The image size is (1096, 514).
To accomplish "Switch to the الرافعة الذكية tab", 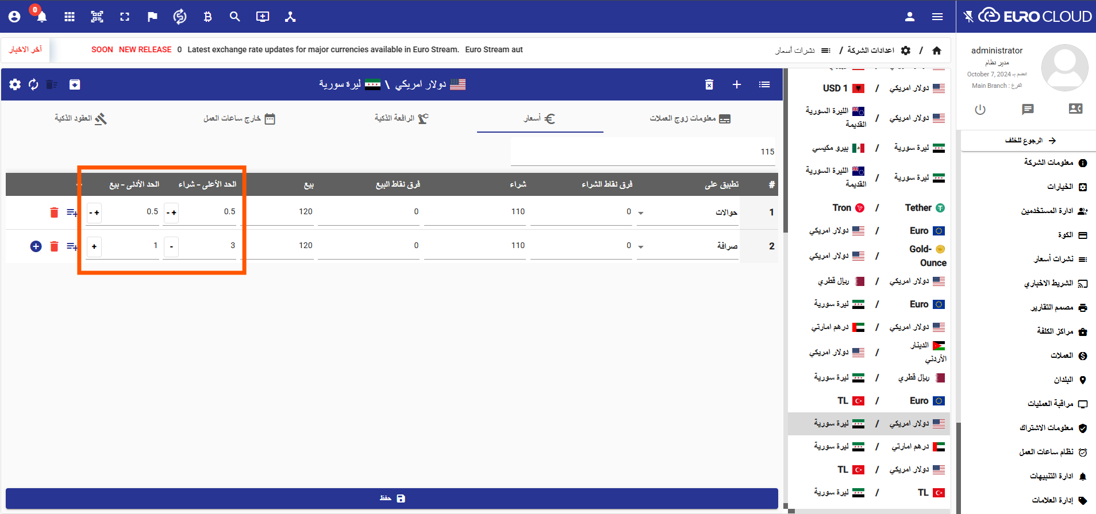I will [x=401, y=118].
